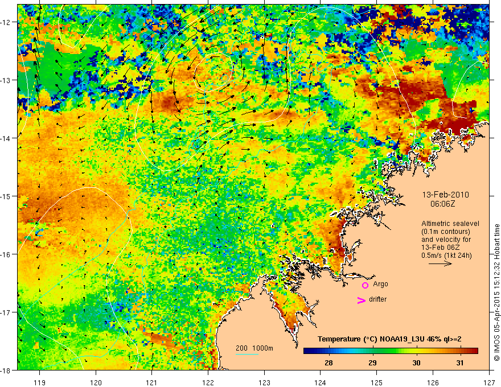The image size is (501, 387).
Task: Click latitude axis label -15
Action: [6, 196]
